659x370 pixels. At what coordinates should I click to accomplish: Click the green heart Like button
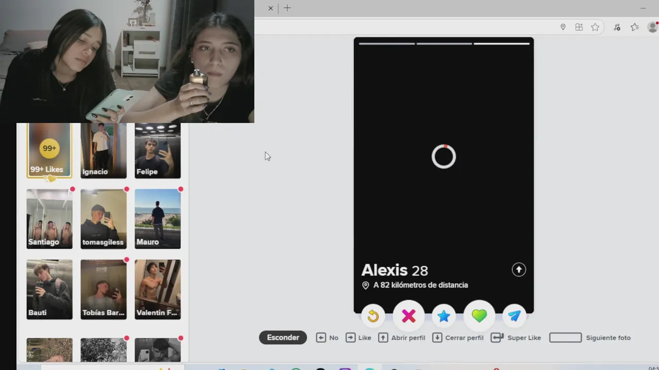tap(479, 316)
